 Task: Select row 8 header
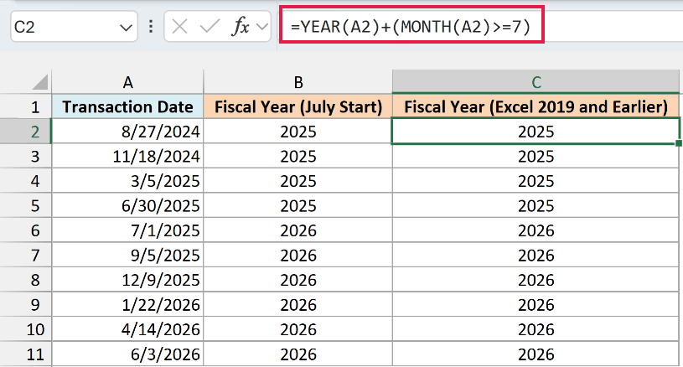26,280
